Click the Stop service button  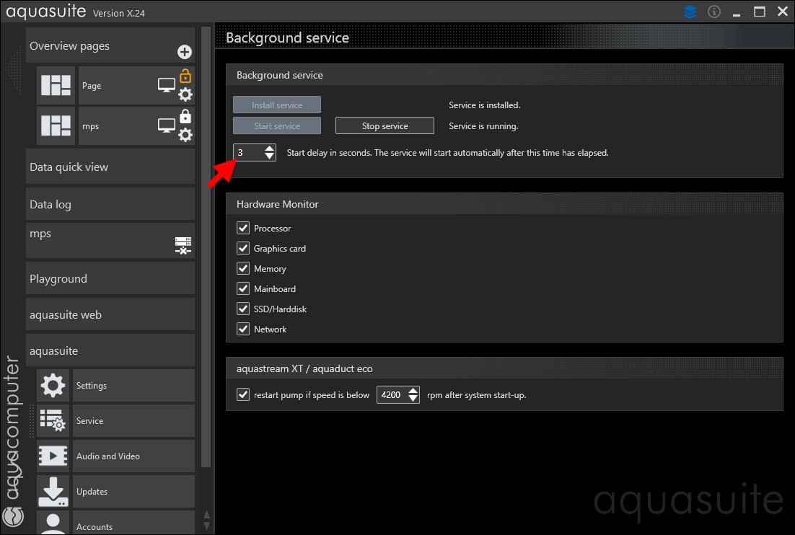[385, 126]
